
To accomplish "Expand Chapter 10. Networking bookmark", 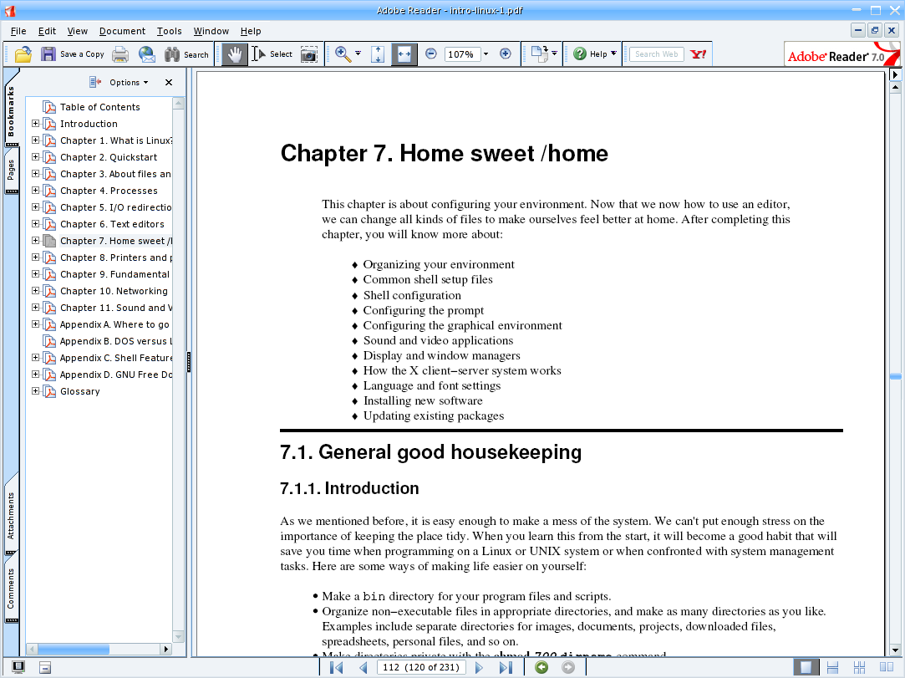I will tap(35, 291).
